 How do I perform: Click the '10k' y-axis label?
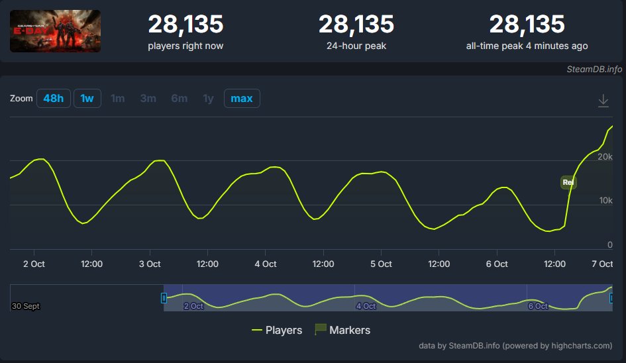click(605, 201)
